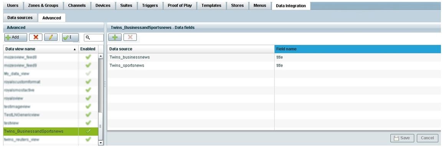
Task: Toggle enabled check for Twins_BusinessandSportsnews
Action: point(88,131)
